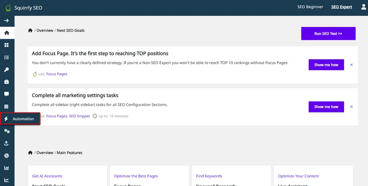
Task: Click home icon in Main Features breadcrumb
Action: point(30,153)
